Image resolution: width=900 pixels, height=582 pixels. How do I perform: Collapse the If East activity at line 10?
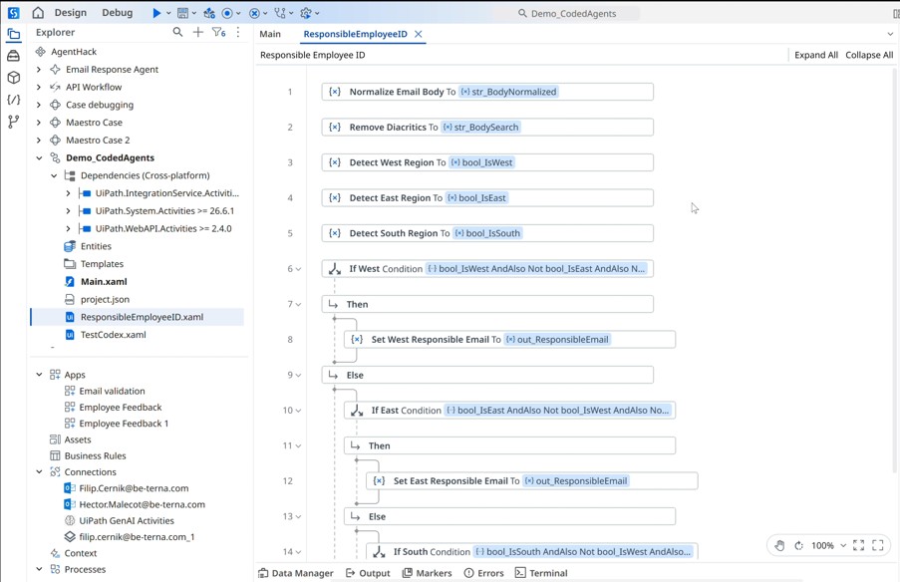(298, 411)
